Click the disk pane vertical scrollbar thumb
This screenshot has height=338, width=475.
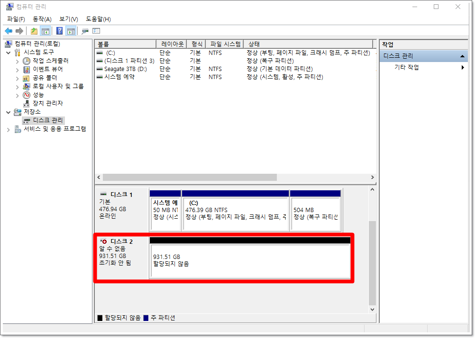click(x=372, y=263)
